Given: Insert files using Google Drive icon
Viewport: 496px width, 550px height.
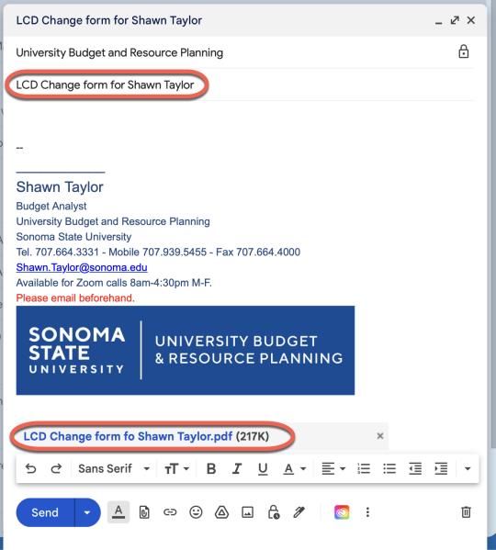Looking at the screenshot, I should pyautogui.click(x=221, y=512).
